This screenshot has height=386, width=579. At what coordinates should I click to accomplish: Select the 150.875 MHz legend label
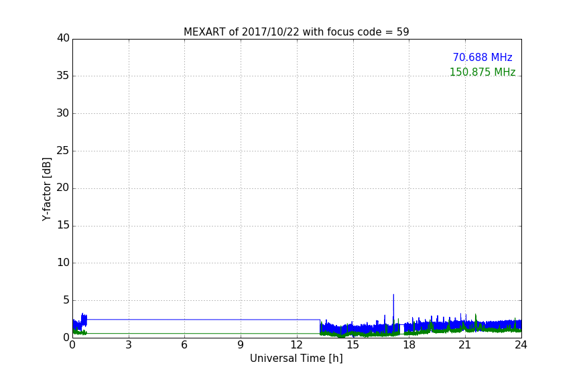(x=482, y=72)
